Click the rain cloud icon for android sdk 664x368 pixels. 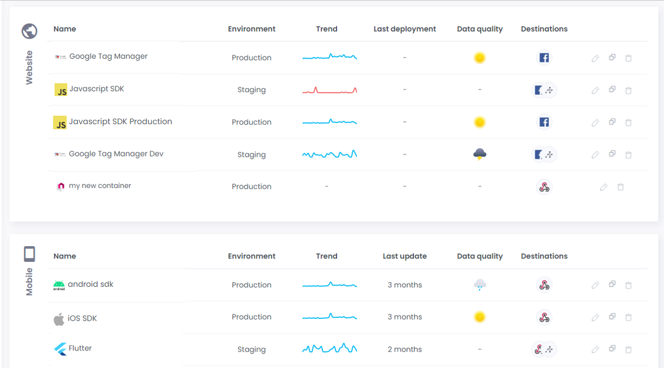click(479, 285)
